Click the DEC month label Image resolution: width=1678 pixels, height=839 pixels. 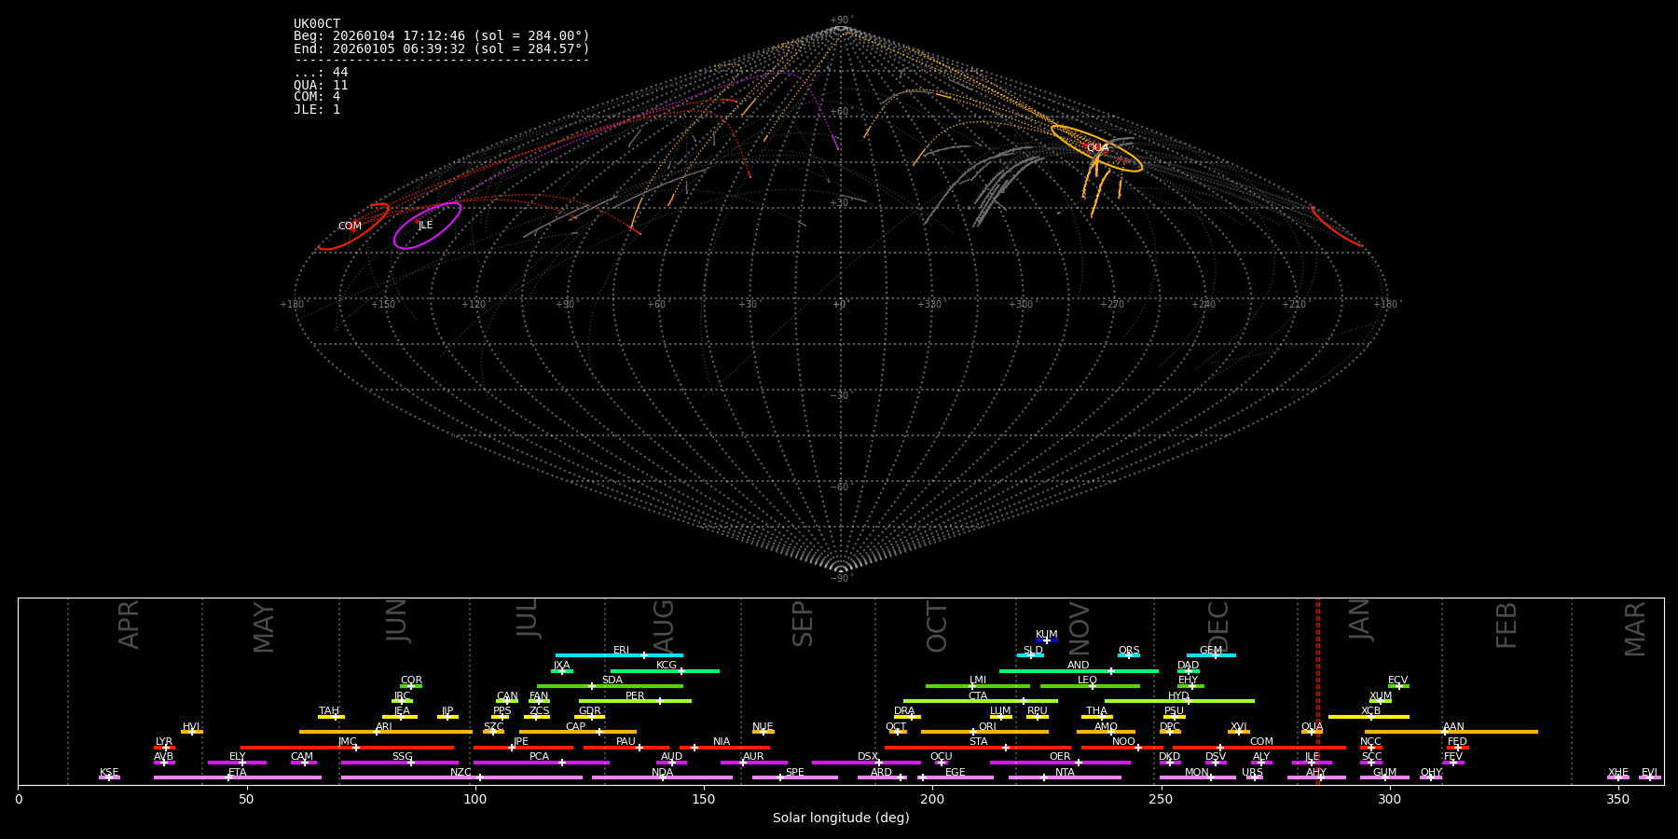[1218, 625]
